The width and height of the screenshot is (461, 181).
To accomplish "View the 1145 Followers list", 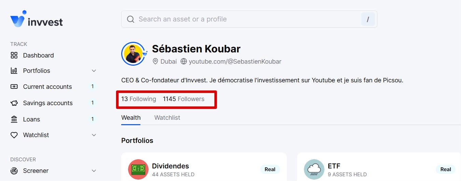I will (184, 99).
